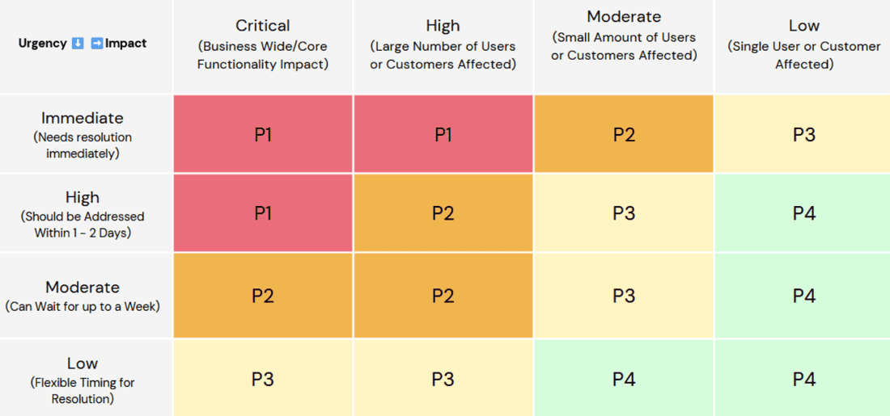The width and height of the screenshot is (890, 416).
Task: Select P2 cell for Moderate urgency, Critical impact
Action: tap(263, 296)
